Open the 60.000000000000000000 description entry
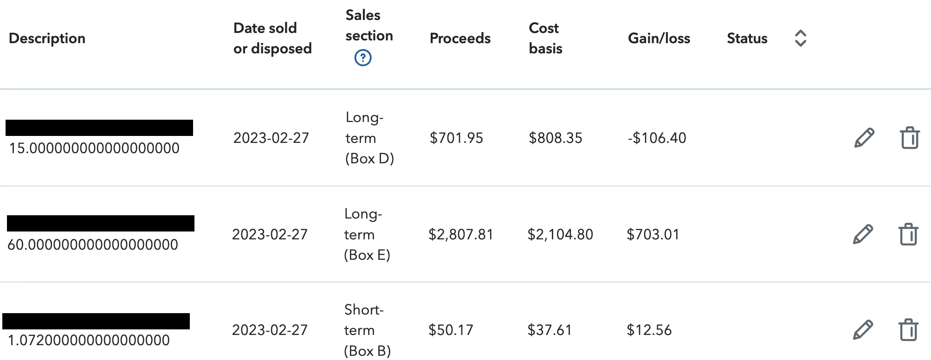Viewport: 931px width, 360px height. pyautogui.click(x=93, y=245)
